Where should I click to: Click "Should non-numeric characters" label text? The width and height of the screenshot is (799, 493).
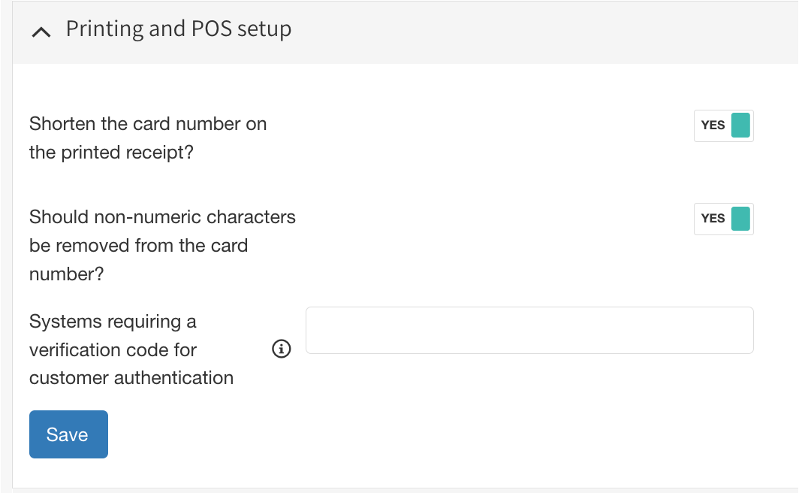tap(162, 217)
